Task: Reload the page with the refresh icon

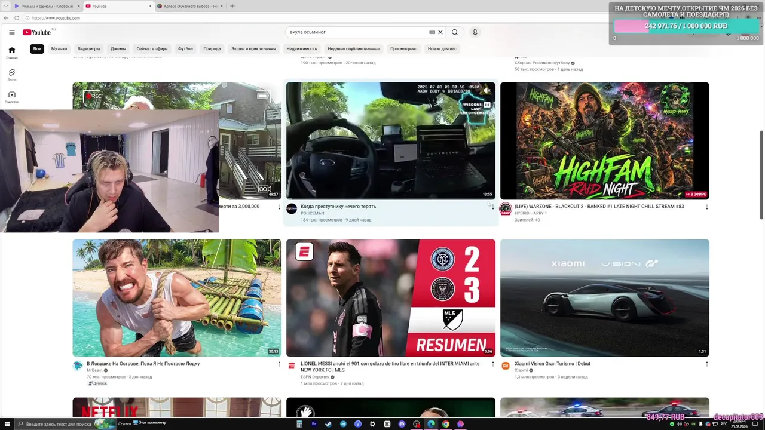Action: 16,18
